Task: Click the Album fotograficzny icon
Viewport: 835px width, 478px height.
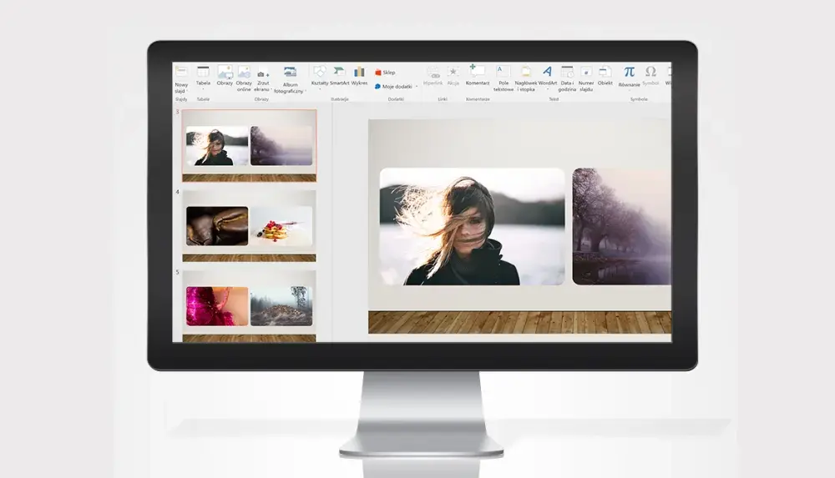Action: [290, 72]
